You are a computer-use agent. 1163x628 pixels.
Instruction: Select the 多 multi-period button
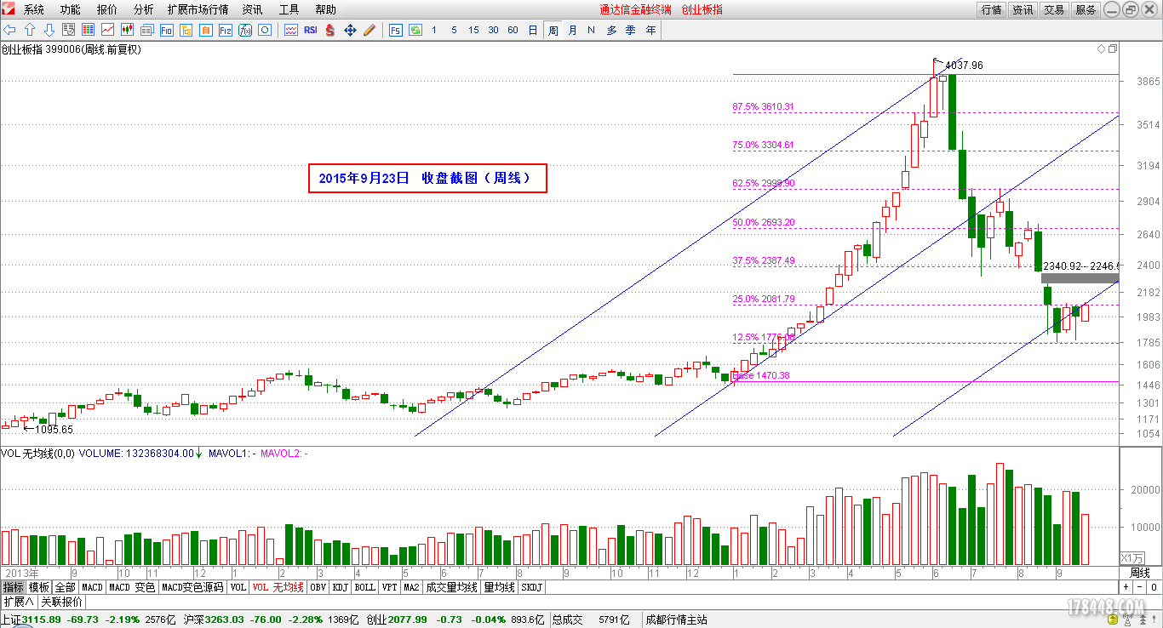tap(611, 30)
